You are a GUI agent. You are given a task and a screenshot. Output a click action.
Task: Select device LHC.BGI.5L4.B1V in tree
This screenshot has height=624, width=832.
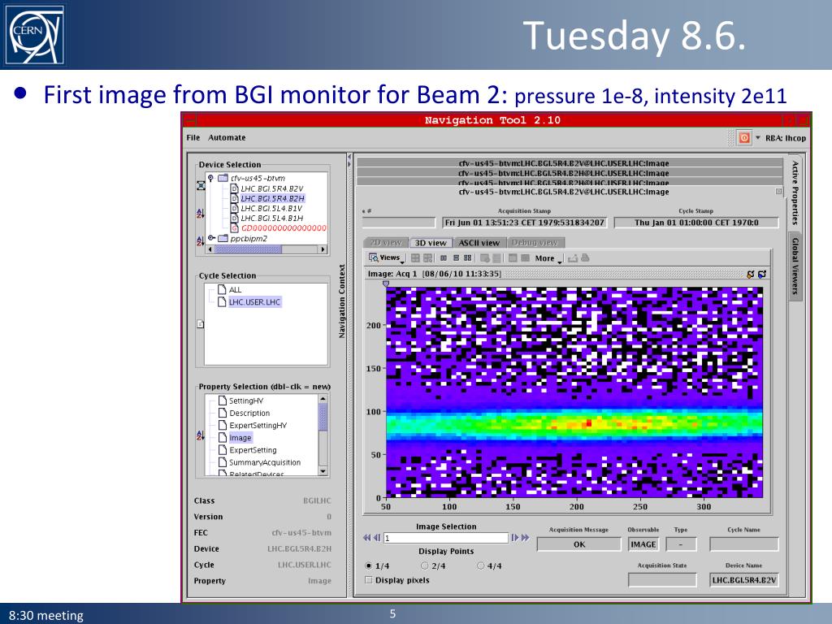271,209
